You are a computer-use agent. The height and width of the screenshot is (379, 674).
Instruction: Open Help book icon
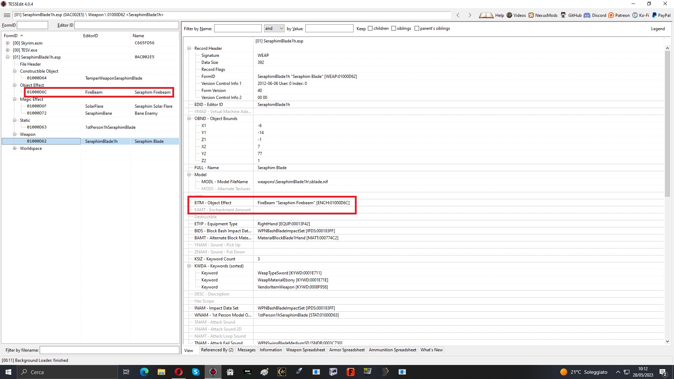coord(491,15)
